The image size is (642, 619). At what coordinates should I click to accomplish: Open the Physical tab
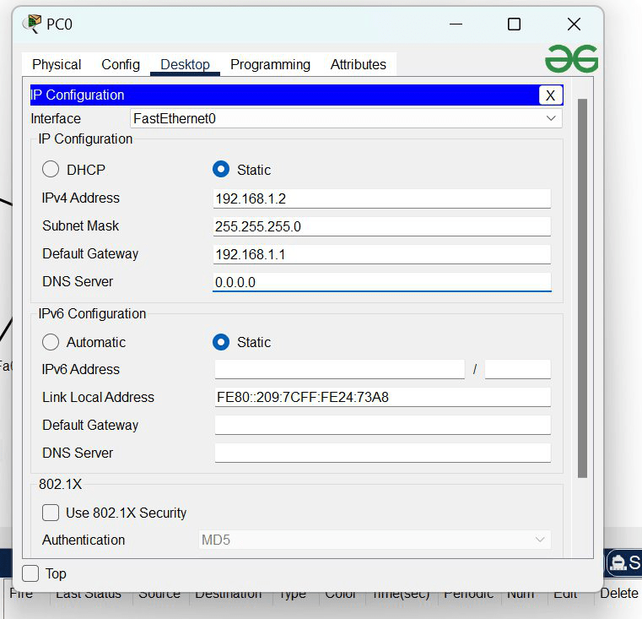pos(57,64)
